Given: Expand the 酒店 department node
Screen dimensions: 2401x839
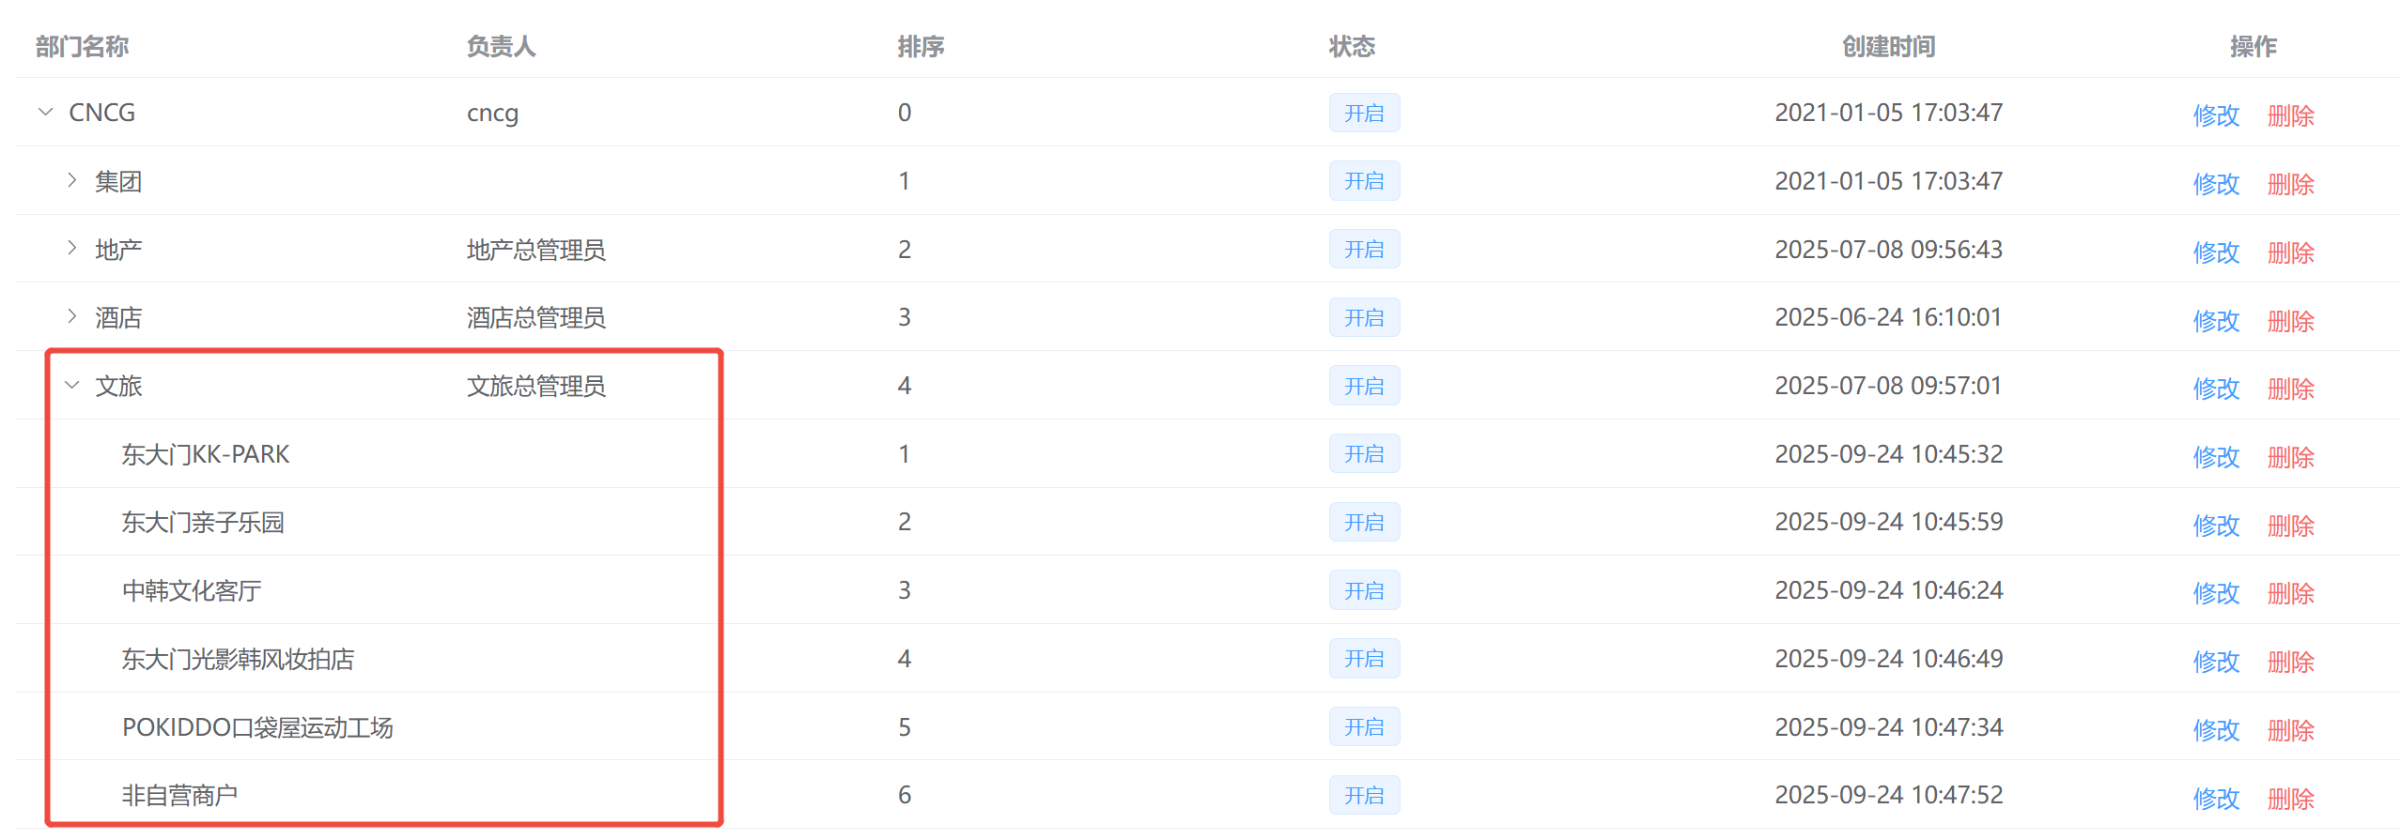Looking at the screenshot, I should point(72,317).
